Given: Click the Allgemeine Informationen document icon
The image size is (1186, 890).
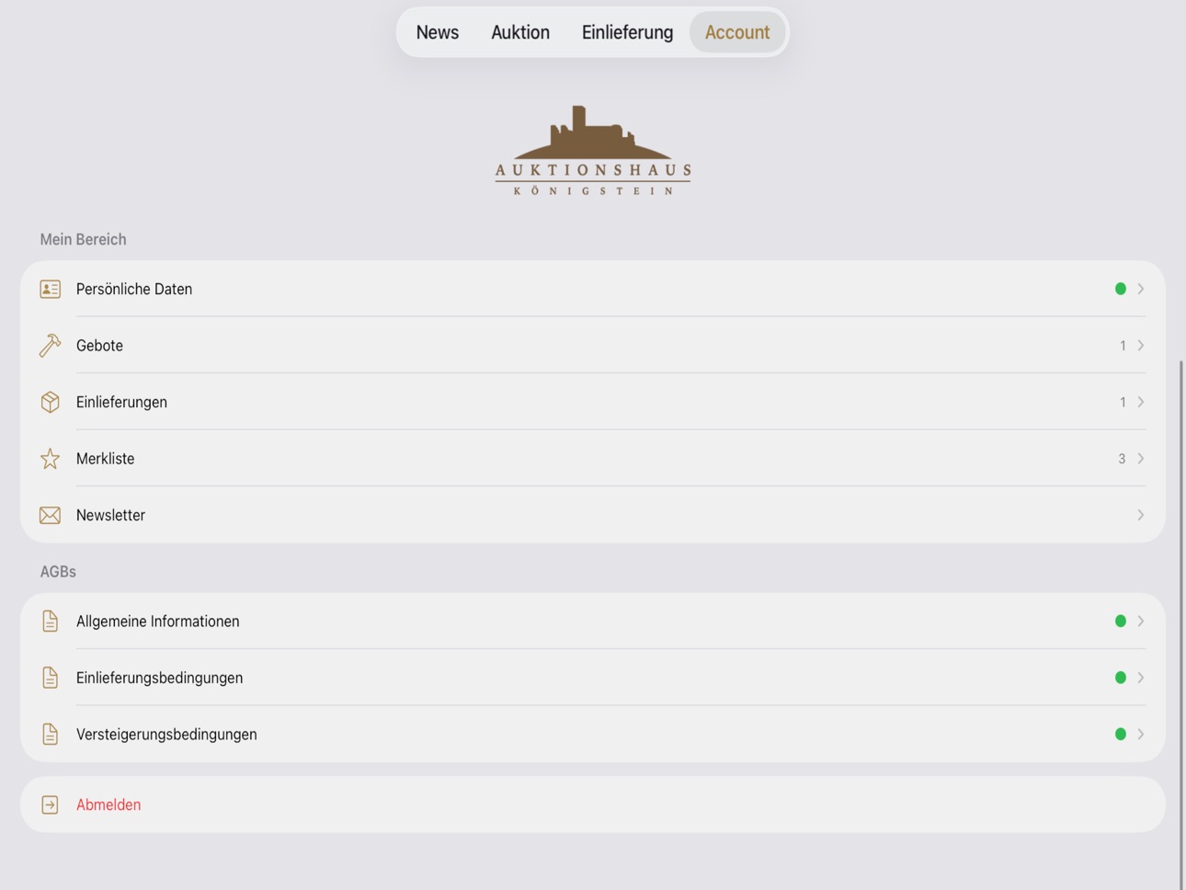Looking at the screenshot, I should pyautogui.click(x=50, y=622).
